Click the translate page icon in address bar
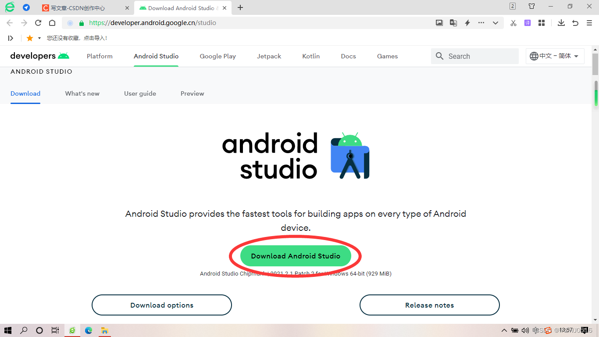599x337 pixels. click(x=453, y=23)
